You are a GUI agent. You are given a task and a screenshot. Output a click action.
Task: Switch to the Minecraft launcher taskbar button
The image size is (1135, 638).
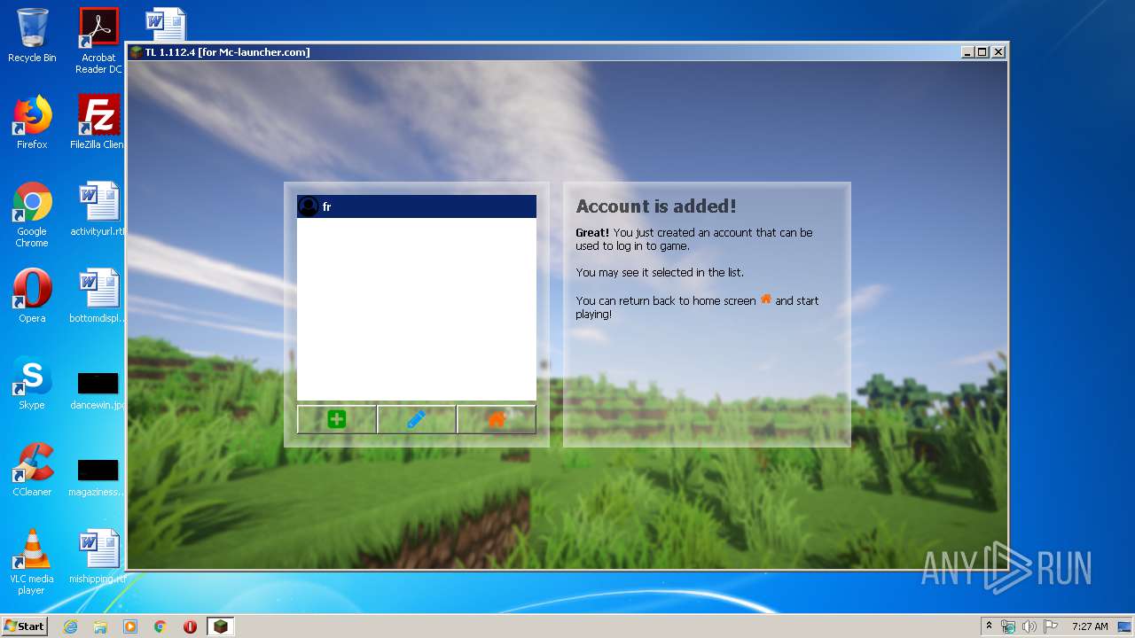220,626
